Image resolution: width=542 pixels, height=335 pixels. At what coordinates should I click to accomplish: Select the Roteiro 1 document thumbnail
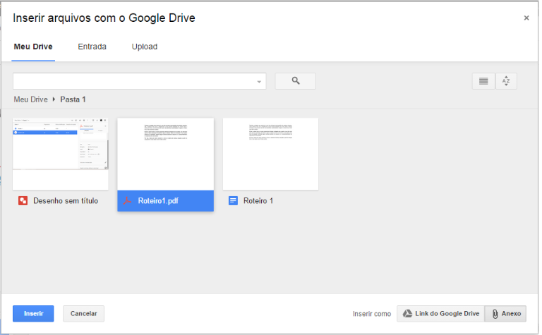coord(270,154)
